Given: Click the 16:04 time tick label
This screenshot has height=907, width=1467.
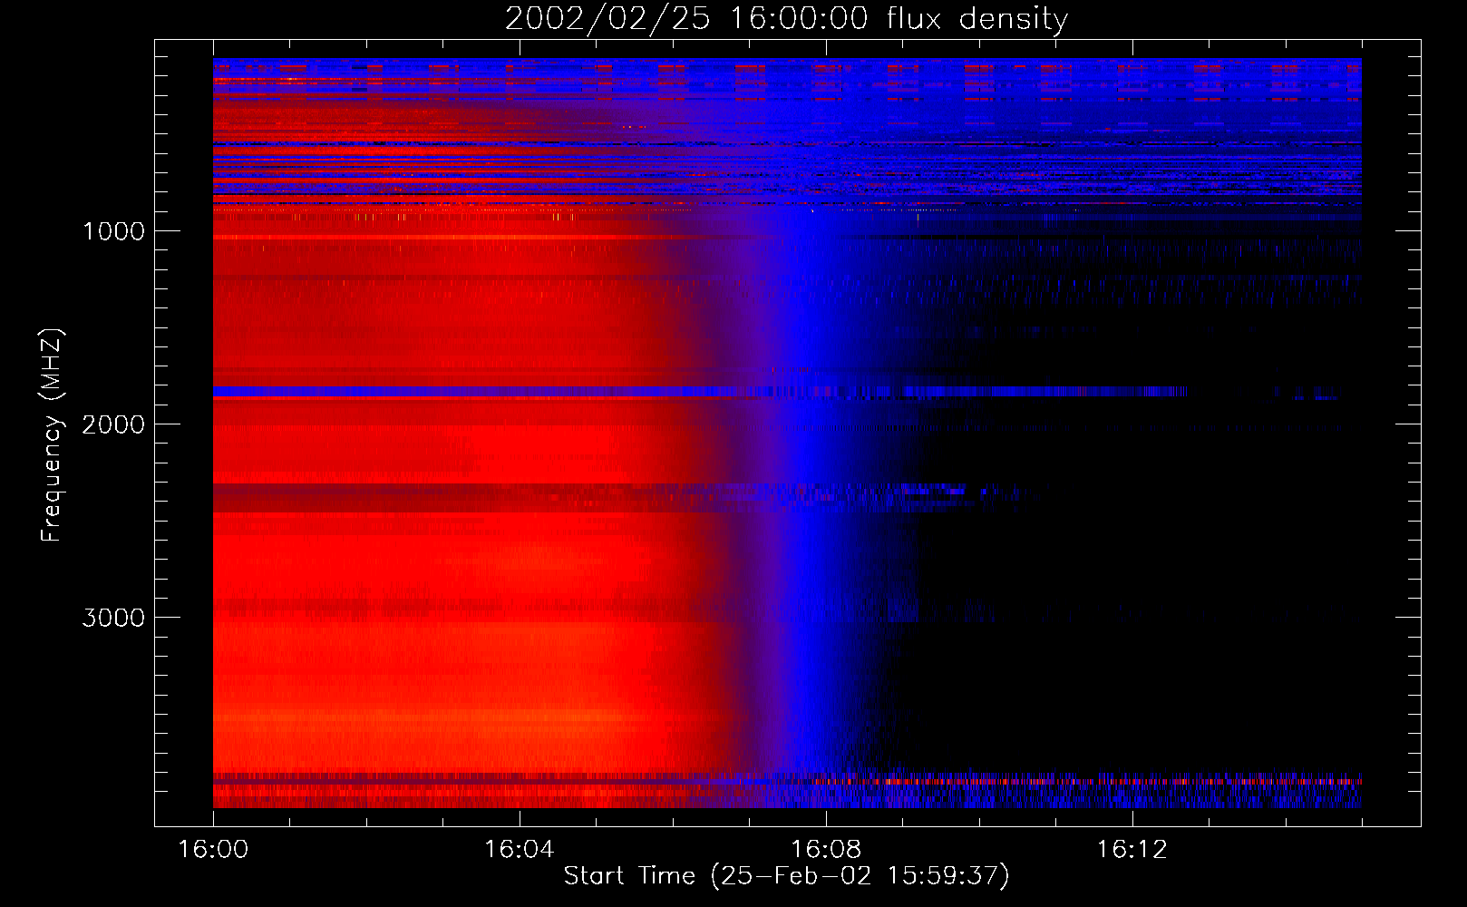Looking at the screenshot, I should click(520, 850).
